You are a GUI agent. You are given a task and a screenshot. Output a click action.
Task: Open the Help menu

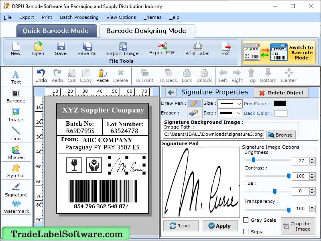pyautogui.click(x=174, y=17)
